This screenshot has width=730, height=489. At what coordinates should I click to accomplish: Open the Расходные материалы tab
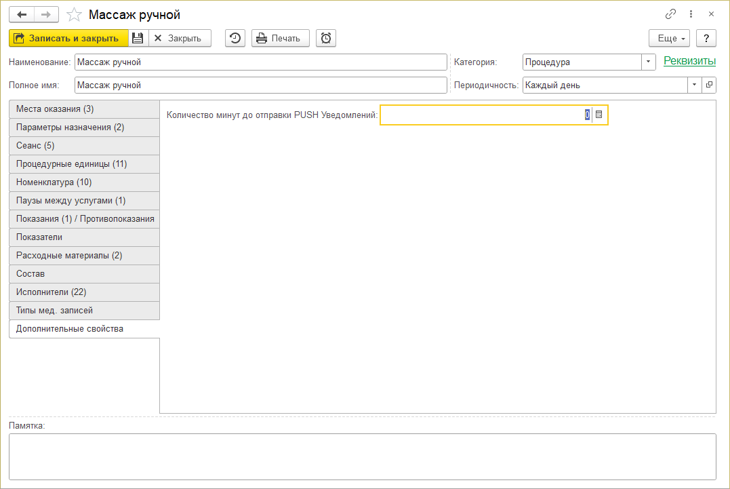coord(84,256)
